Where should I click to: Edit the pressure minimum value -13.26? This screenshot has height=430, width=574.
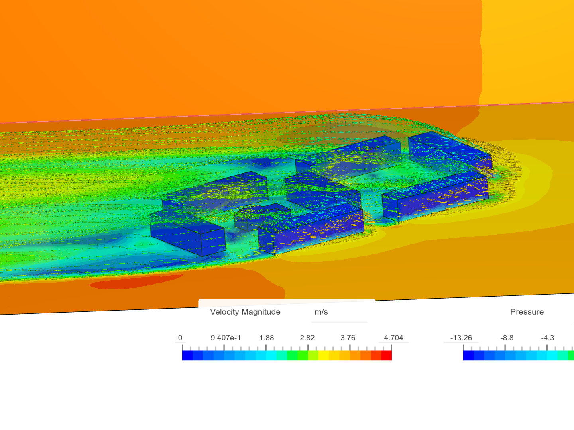[x=461, y=338]
